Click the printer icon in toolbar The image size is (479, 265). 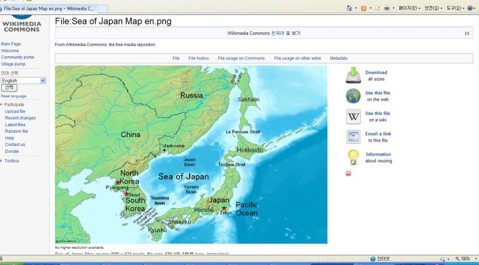(x=387, y=8)
